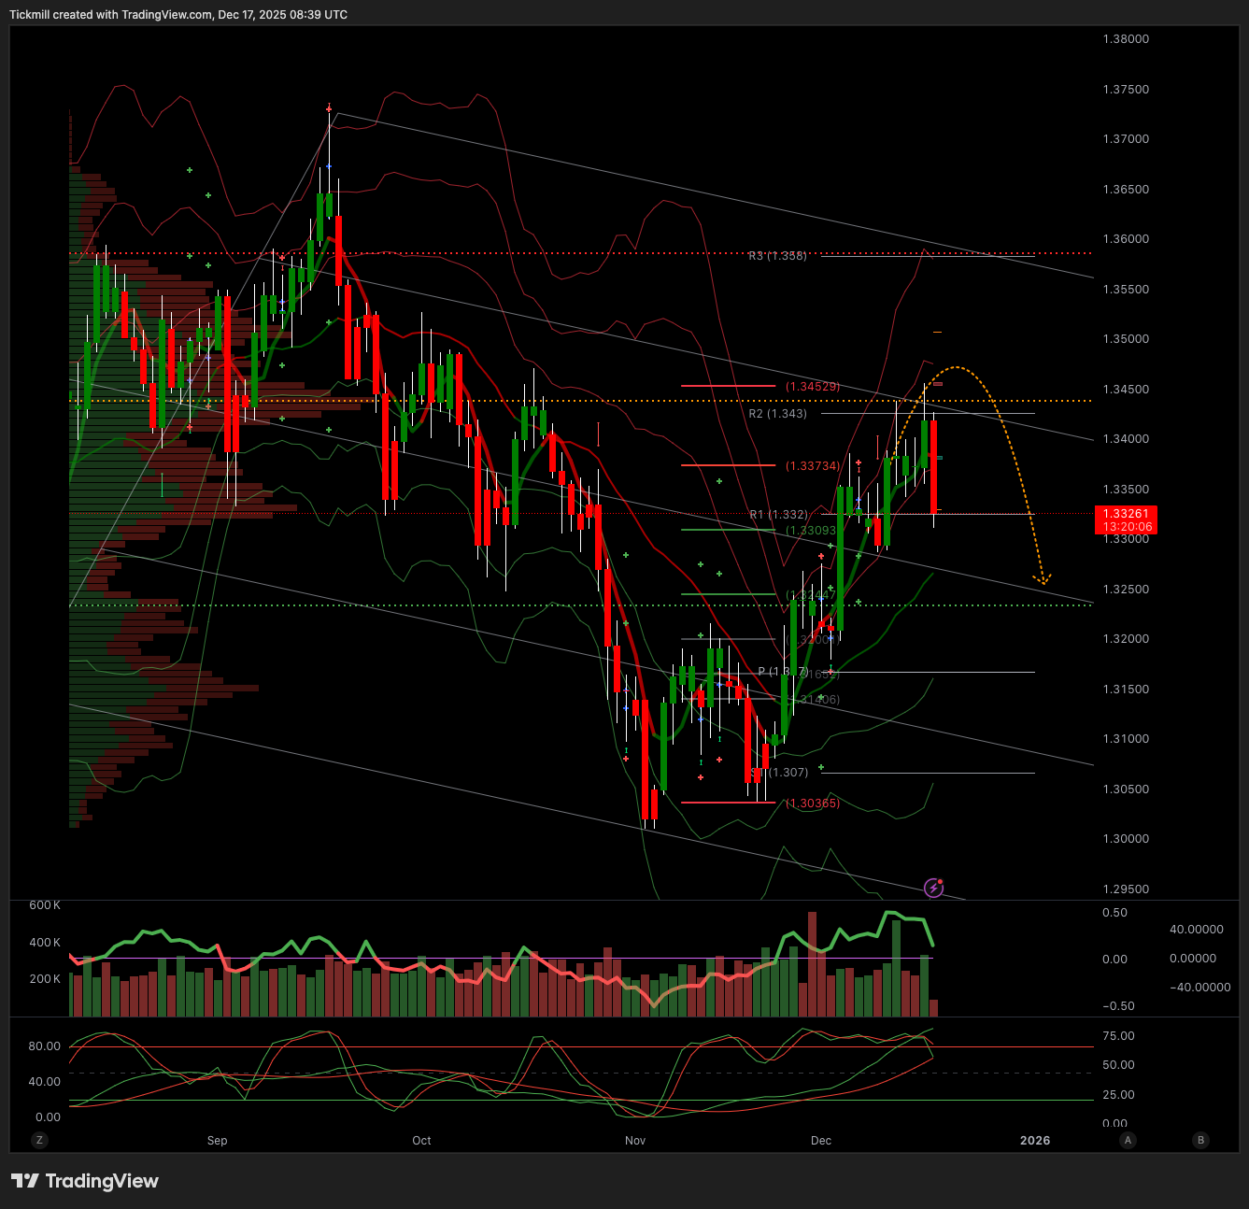1249x1209 pixels.
Task: Click the red 1.34529 level label
Action: 812,386
